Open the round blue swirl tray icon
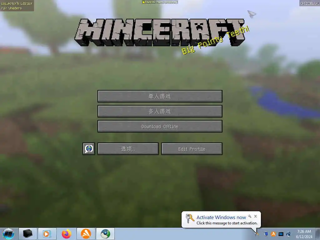The width and height of the screenshot is (320, 240). (288, 234)
